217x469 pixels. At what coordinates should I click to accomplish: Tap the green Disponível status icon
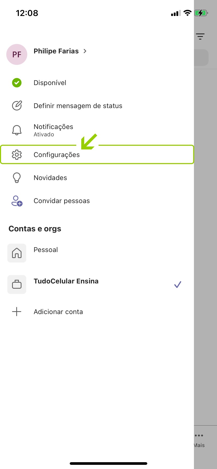[17, 83]
